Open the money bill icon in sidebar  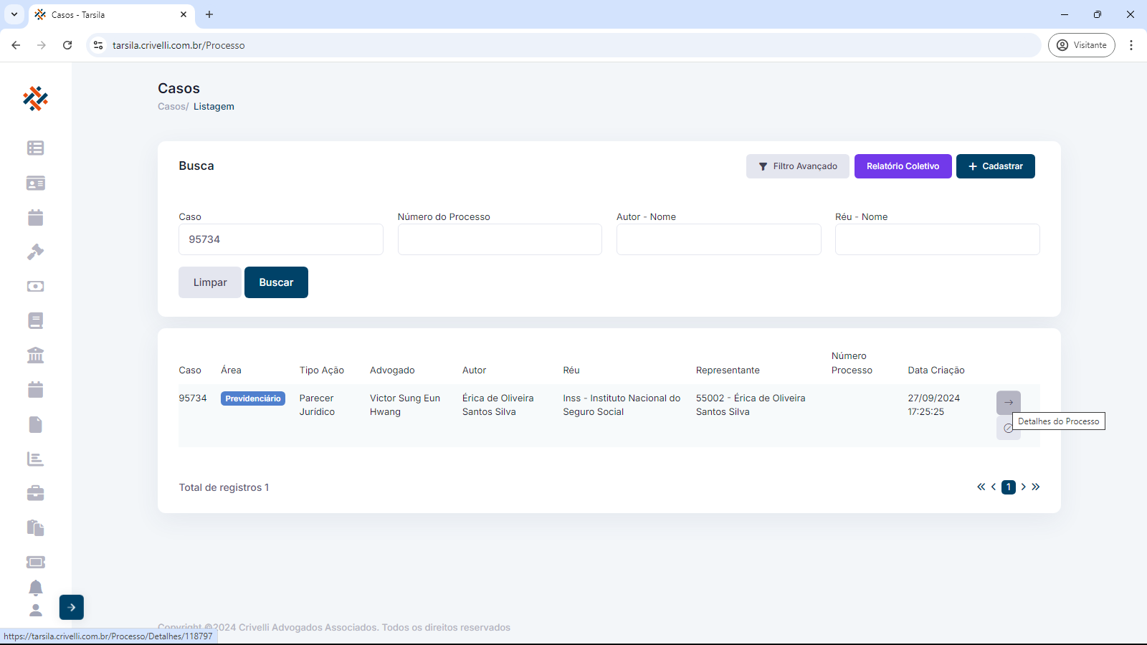pyautogui.click(x=35, y=286)
